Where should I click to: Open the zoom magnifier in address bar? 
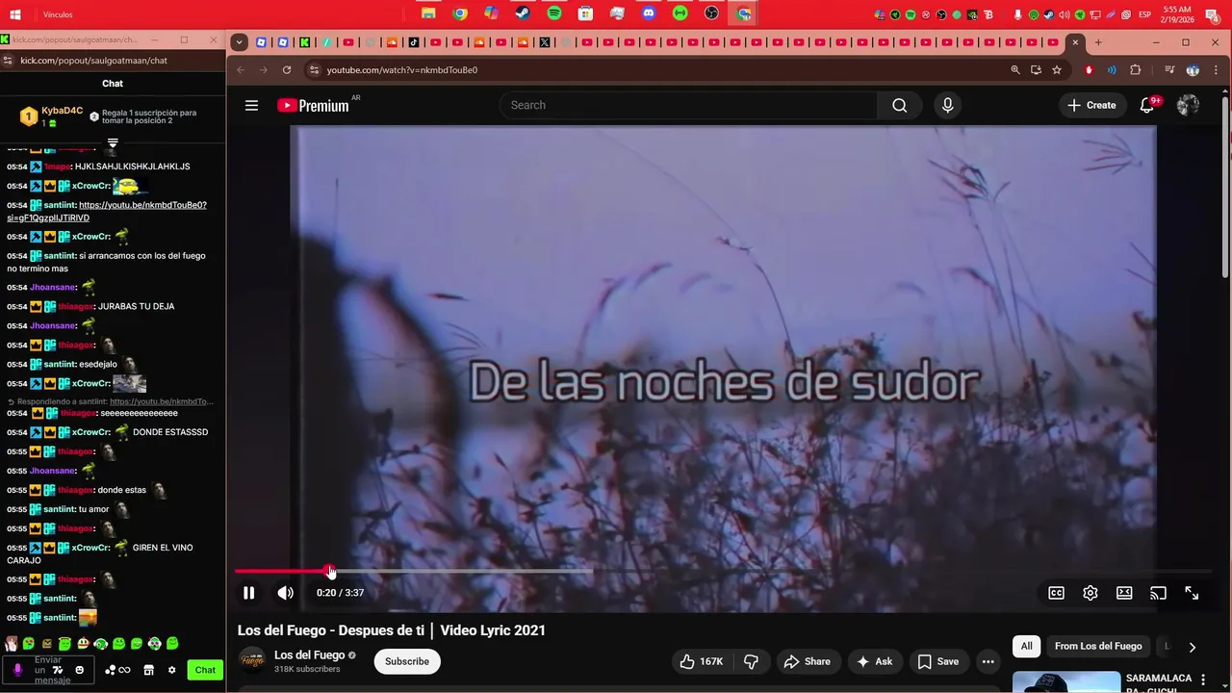click(1014, 70)
